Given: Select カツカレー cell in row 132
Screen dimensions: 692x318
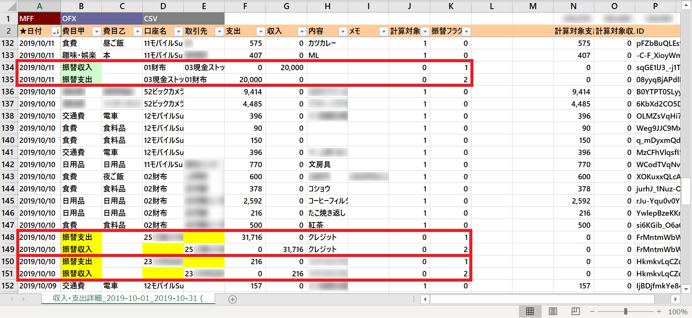Looking at the screenshot, I should 327,43.
